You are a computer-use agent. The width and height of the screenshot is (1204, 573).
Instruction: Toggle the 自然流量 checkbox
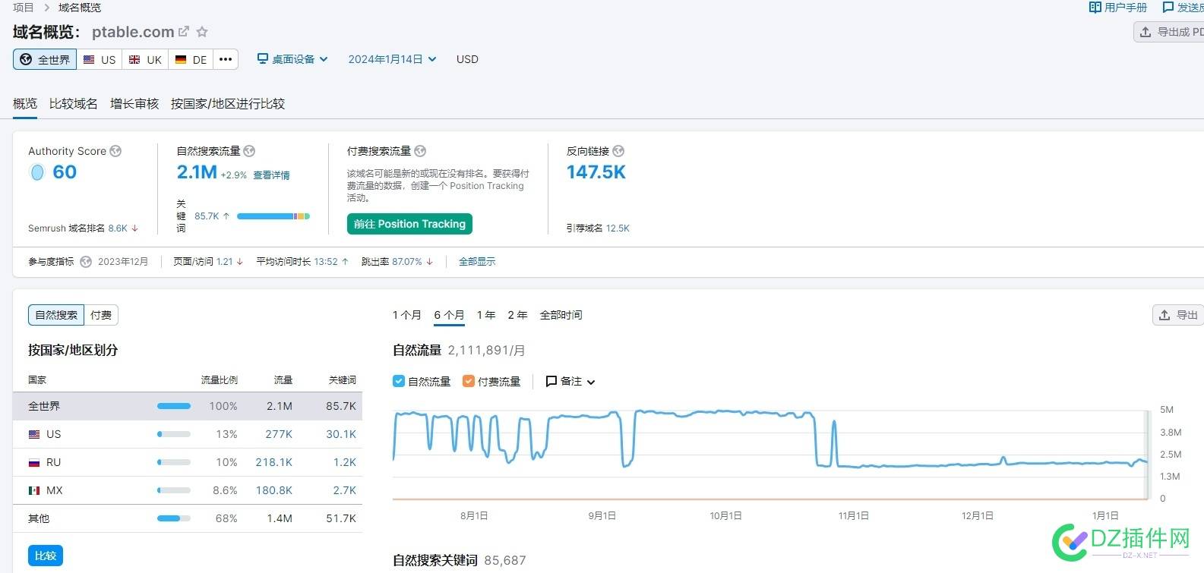point(399,381)
